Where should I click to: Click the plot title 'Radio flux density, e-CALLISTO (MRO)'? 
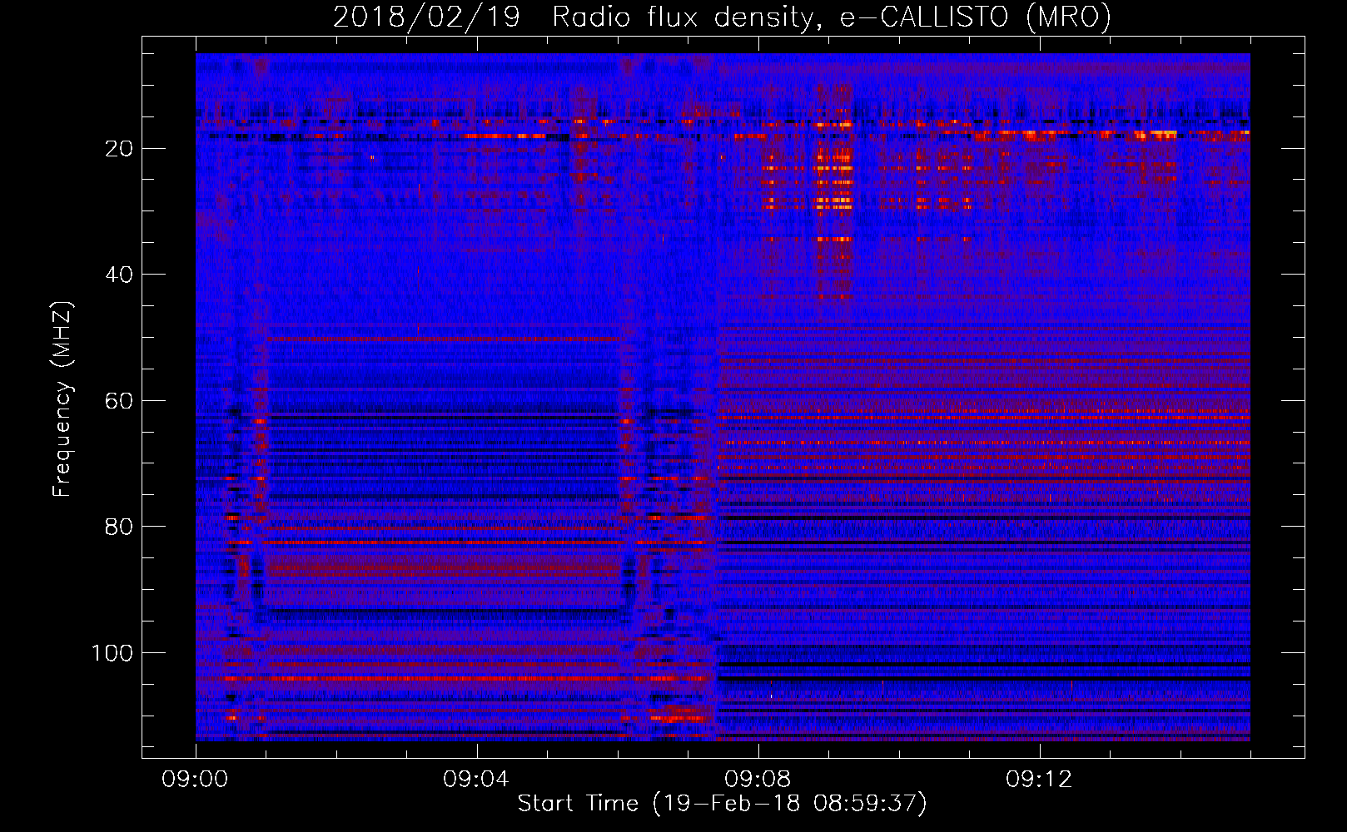[x=832, y=17]
